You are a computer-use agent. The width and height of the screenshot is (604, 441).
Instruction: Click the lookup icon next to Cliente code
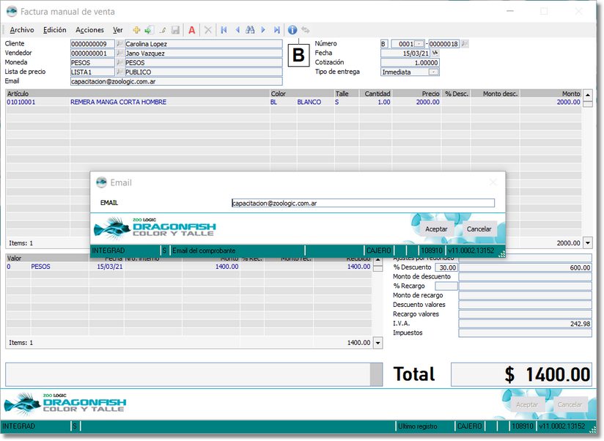[120, 44]
